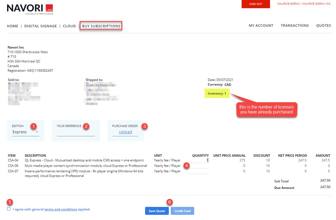Check the agree with terms checkbox
Image resolution: width=336 pixels, height=220 pixels.
[x=9, y=209]
